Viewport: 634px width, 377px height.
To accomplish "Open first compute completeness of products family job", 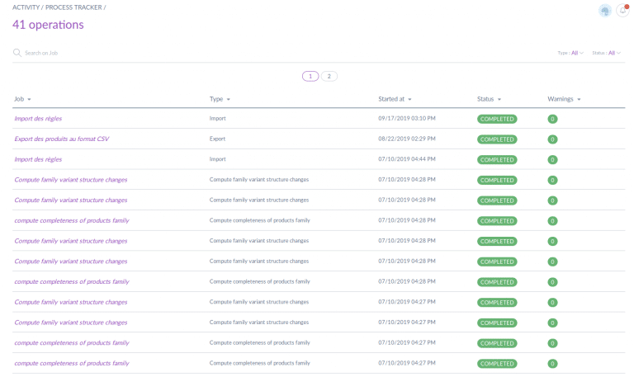I will click(x=72, y=221).
